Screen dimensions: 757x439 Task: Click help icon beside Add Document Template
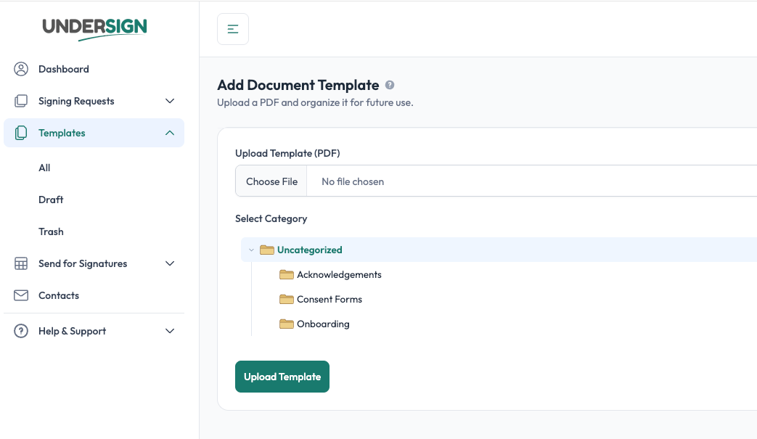pyautogui.click(x=390, y=85)
